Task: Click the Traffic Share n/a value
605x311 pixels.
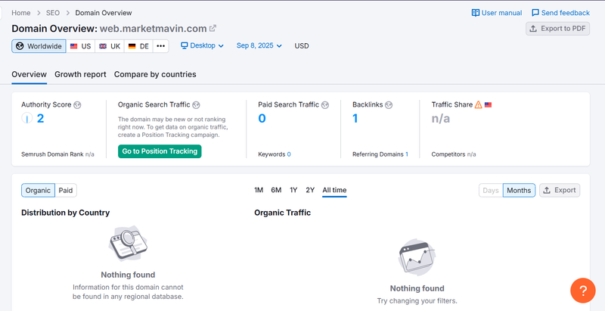Action: [x=441, y=119]
